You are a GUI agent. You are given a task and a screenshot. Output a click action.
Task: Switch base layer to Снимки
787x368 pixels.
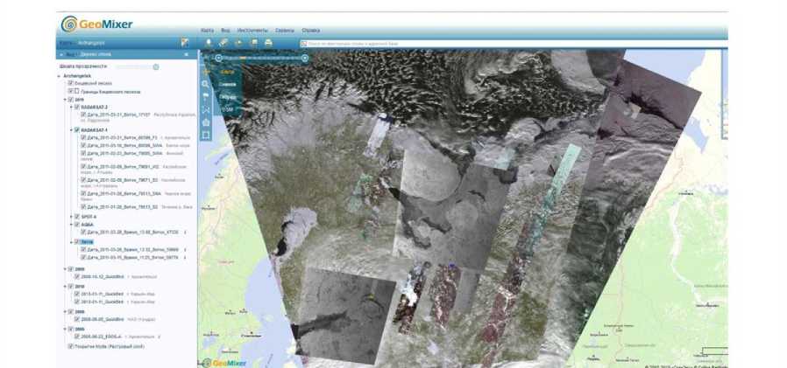(x=227, y=84)
